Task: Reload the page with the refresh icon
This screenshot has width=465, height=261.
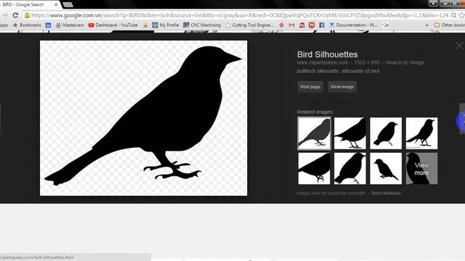Action: pos(15,15)
